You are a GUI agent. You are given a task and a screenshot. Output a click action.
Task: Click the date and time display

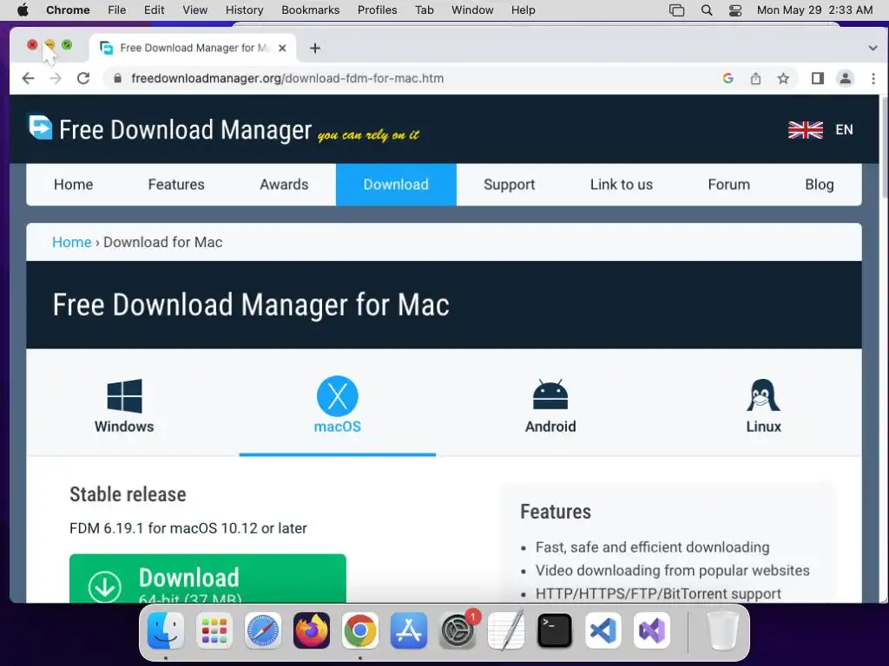[814, 10]
